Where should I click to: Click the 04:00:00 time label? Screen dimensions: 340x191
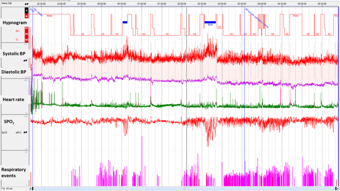pos(262,4)
